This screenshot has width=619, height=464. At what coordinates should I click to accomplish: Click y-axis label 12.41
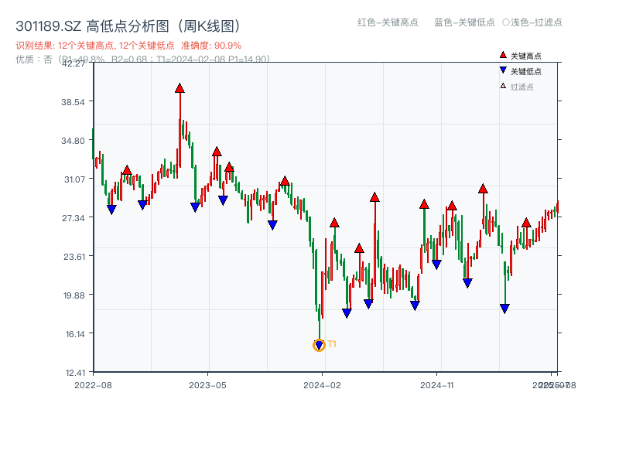coord(75,373)
